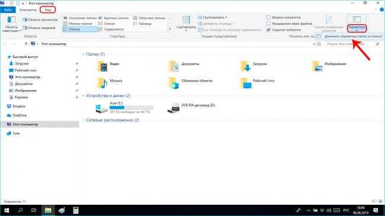Open the Группировать dropdown
The width and height of the screenshot is (385, 216).
213,17
